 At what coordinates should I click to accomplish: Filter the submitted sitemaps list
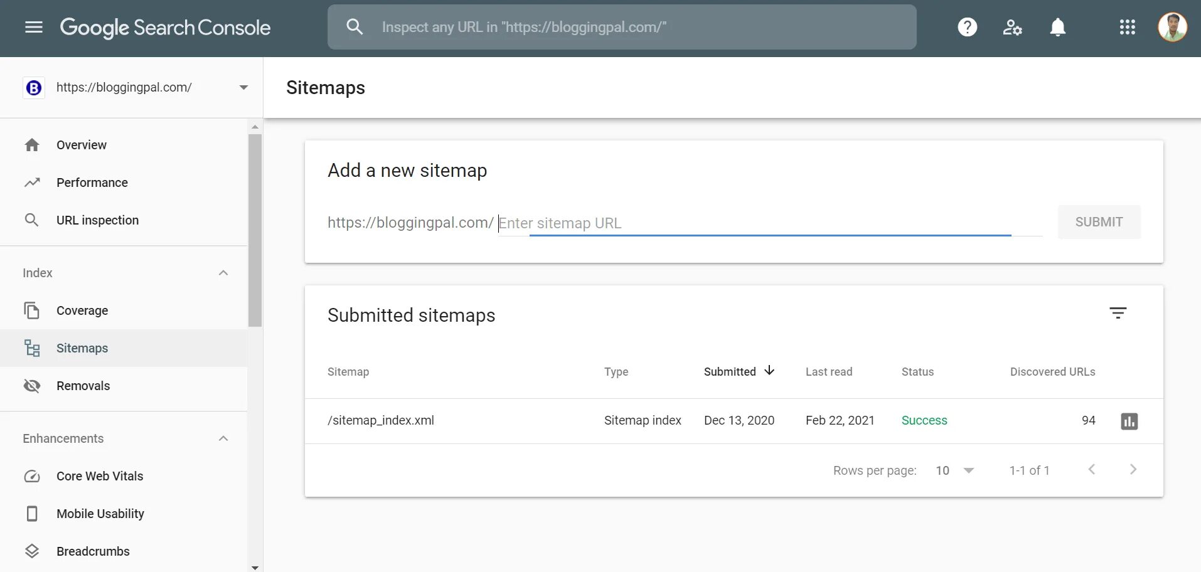tap(1118, 313)
